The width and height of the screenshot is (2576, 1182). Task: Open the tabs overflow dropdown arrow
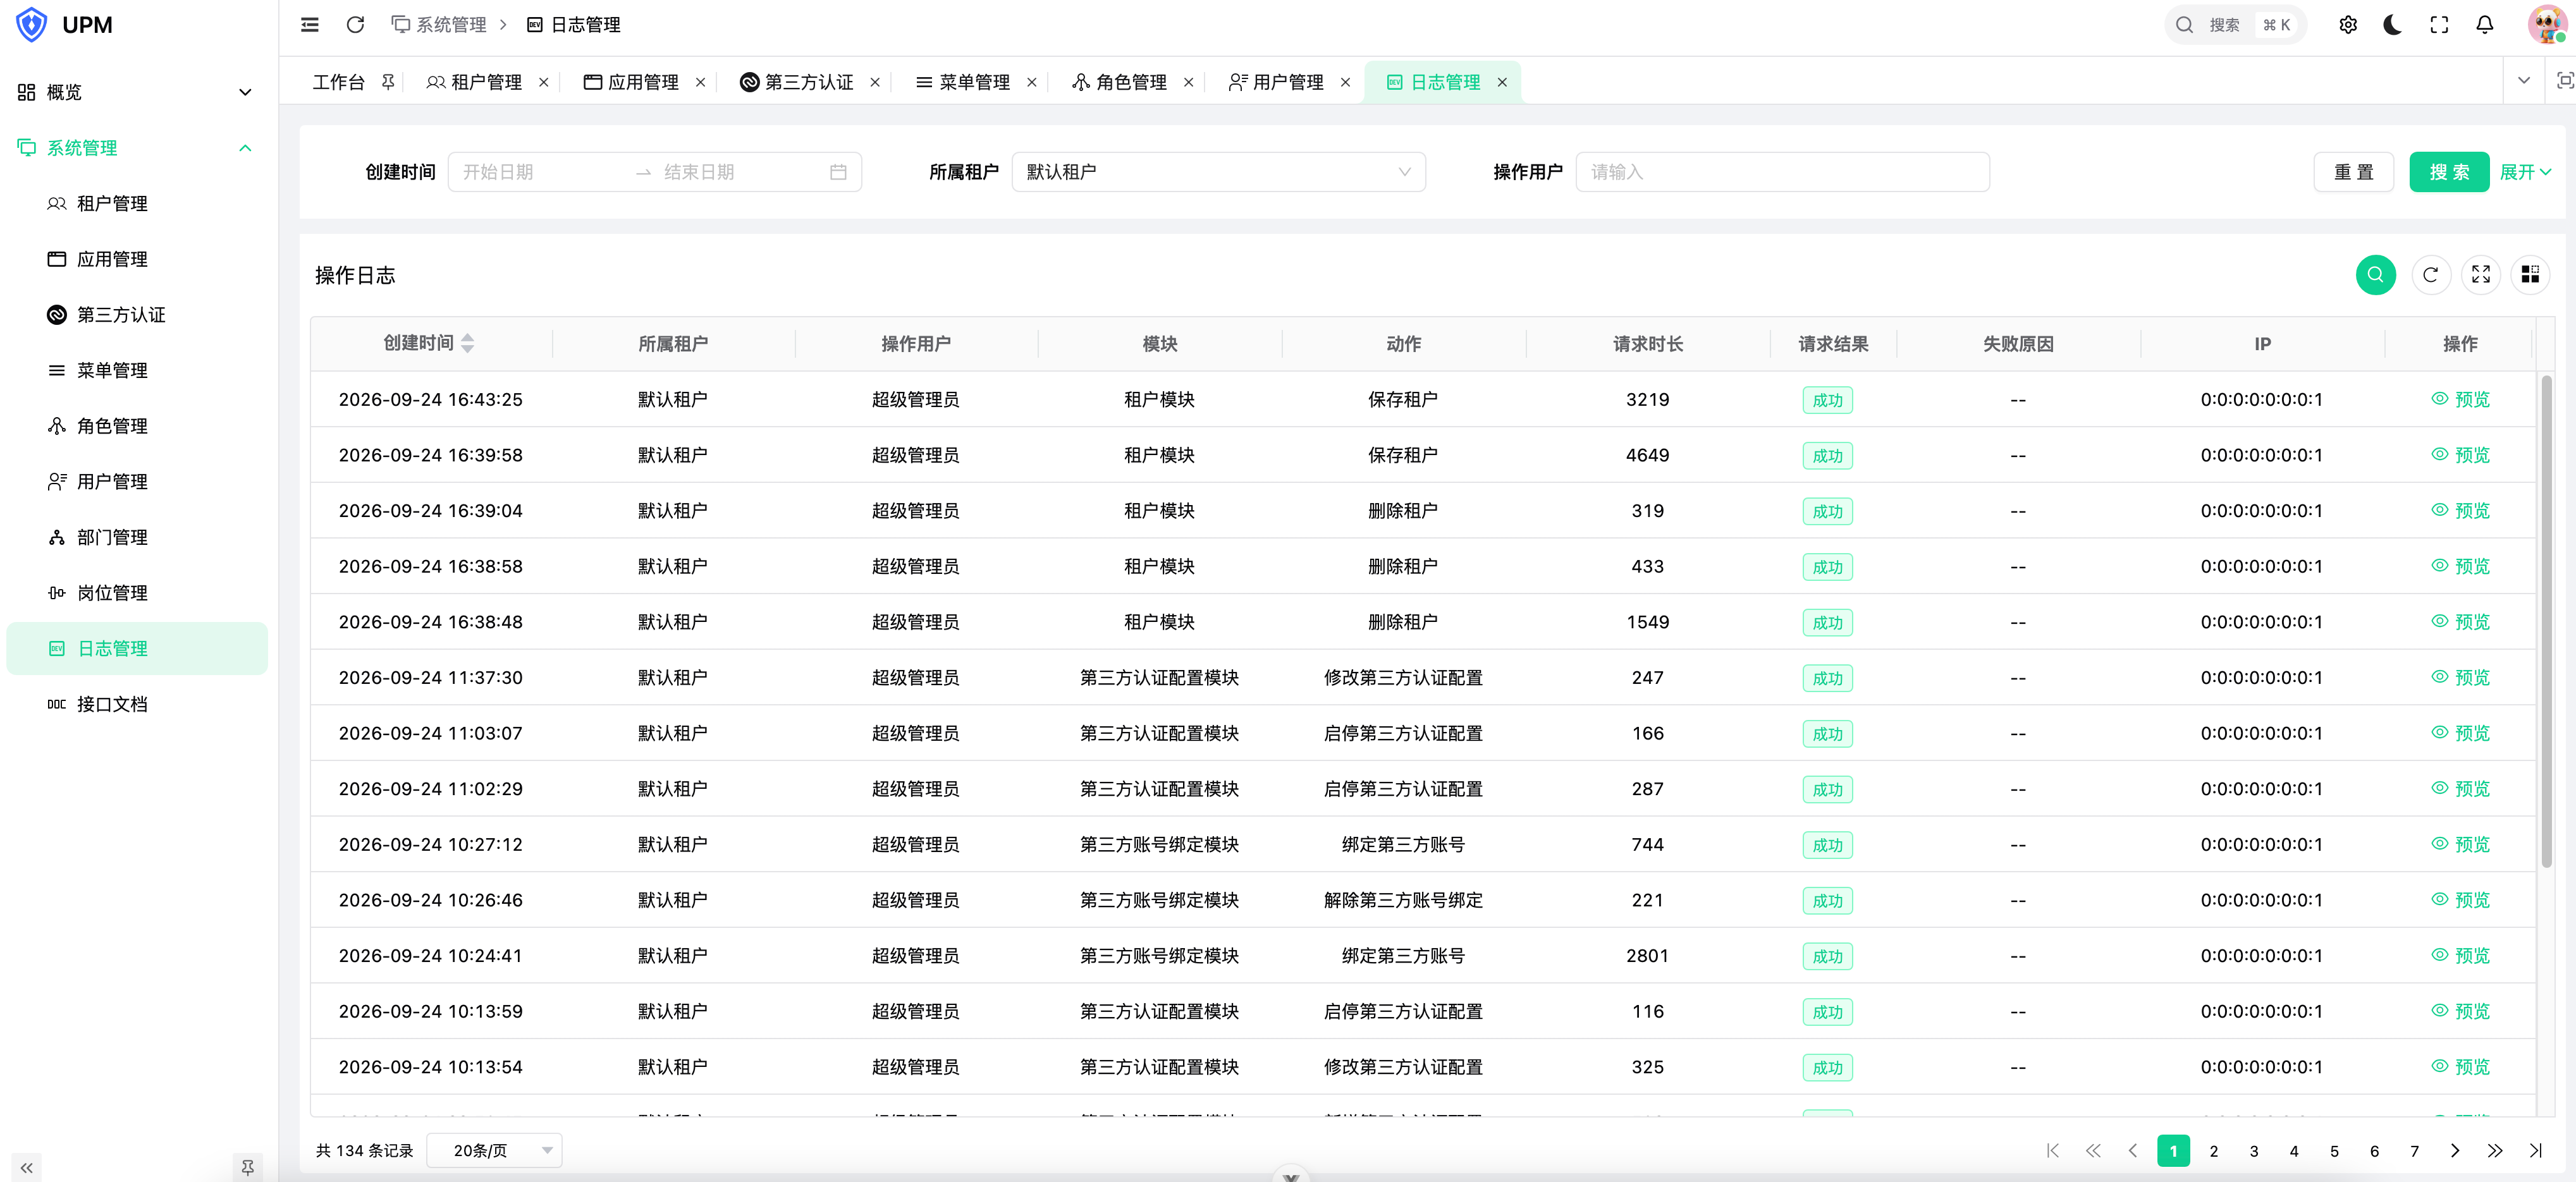click(x=2524, y=81)
